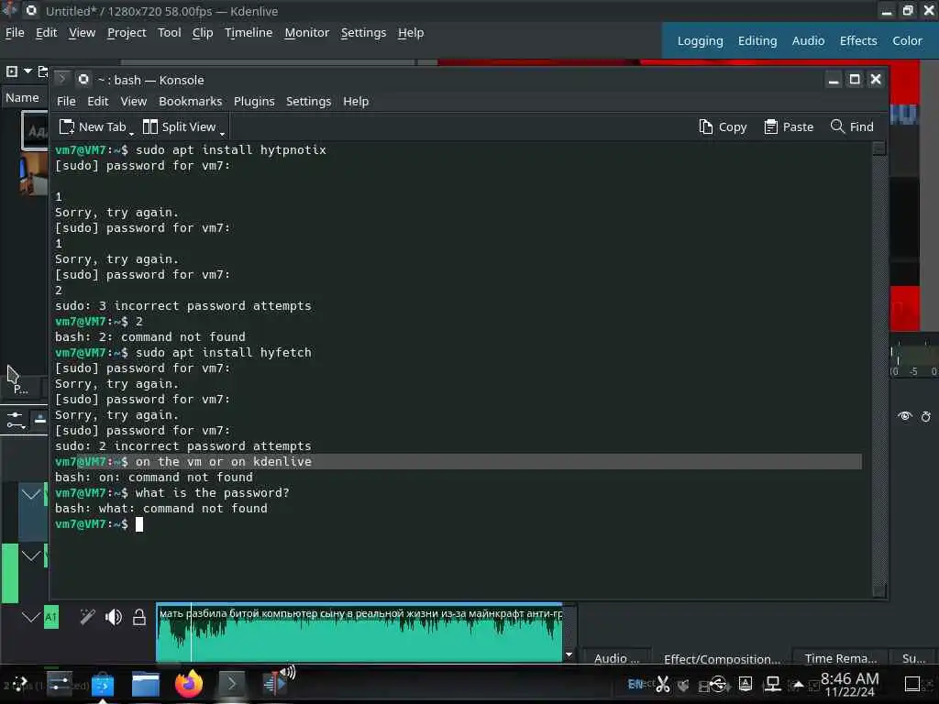Open the application launcher on taskbar
Image resolution: width=939 pixels, height=704 pixels.
19,684
